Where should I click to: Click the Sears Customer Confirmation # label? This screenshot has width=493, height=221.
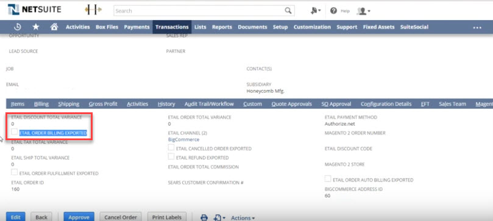pyautogui.click(x=205, y=183)
